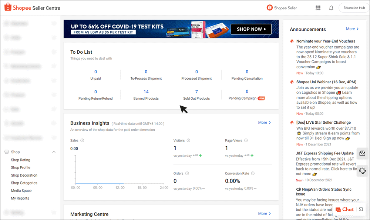Image resolution: width=370 pixels, height=220 pixels.
Task: Check notifications via the bell icon
Action: coord(331,7)
